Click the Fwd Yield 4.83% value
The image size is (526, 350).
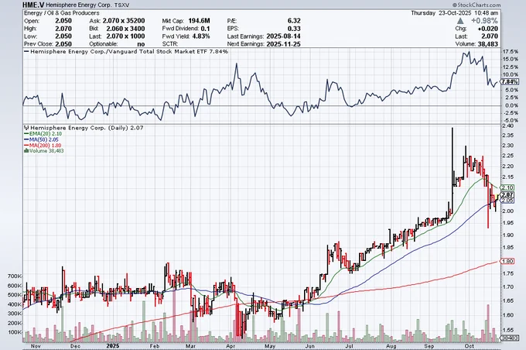point(201,36)
